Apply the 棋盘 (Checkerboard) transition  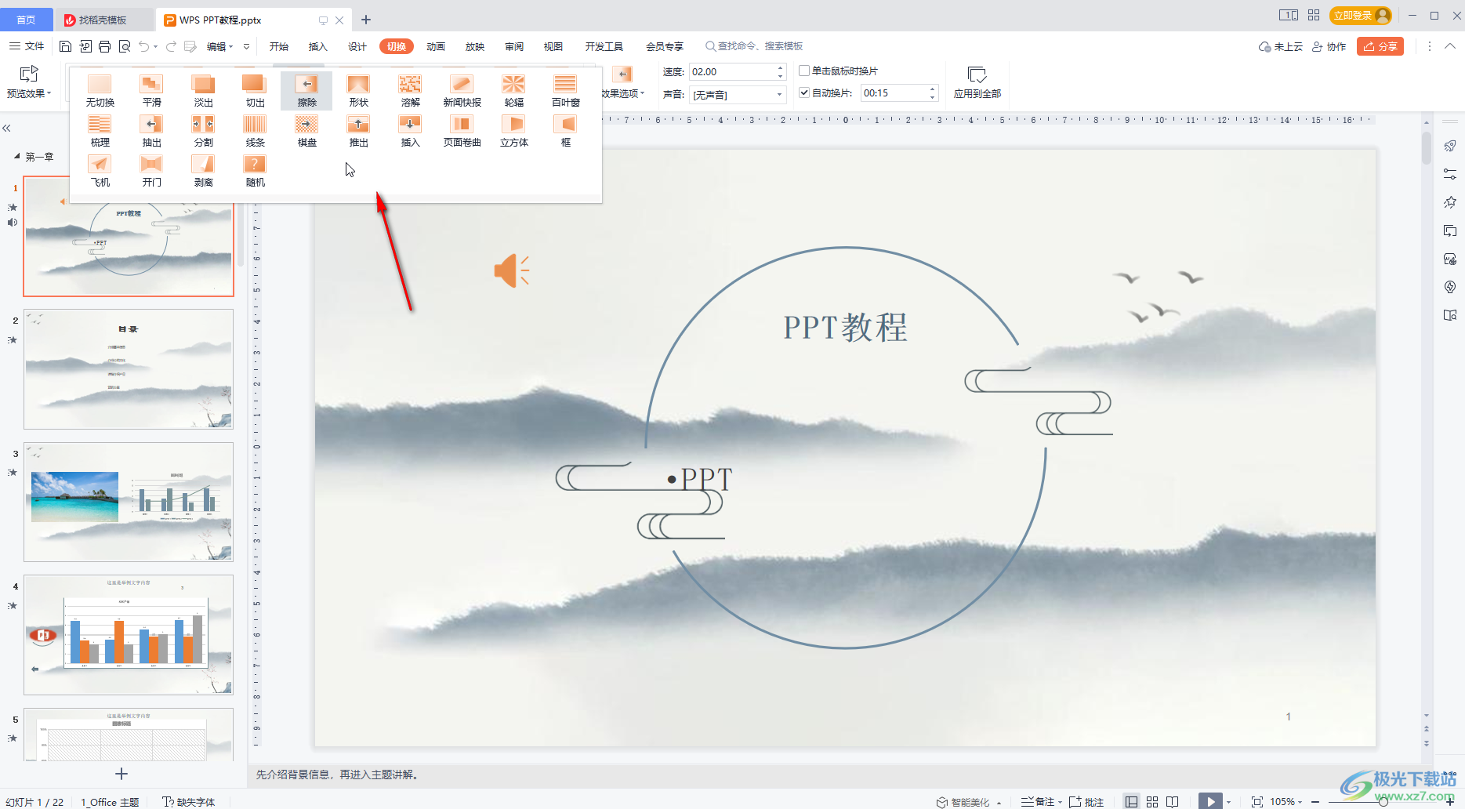[306, 130]
